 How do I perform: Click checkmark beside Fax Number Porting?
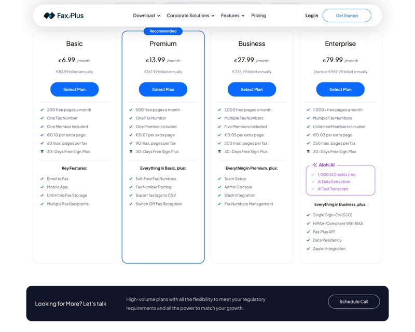coord(131,187)
